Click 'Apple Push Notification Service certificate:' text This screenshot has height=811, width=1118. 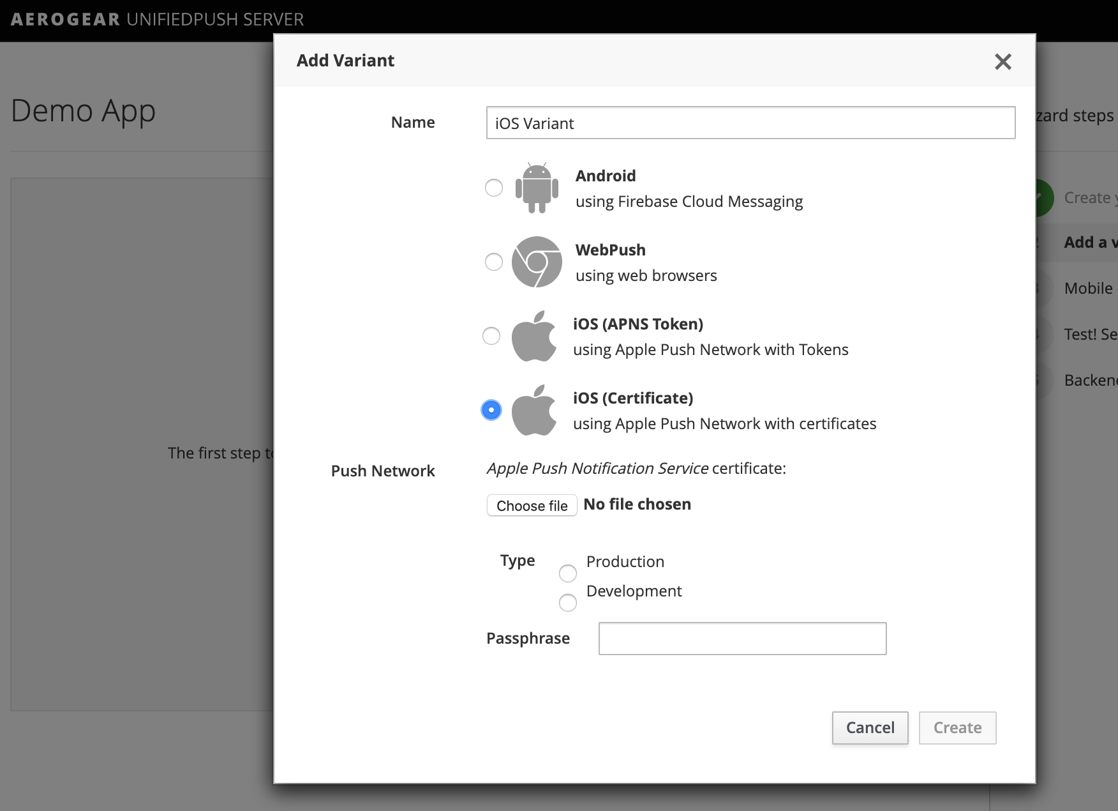636,469
